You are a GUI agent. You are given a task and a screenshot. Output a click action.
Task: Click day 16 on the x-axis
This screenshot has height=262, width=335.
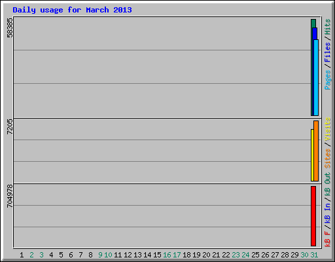(167, 255)
